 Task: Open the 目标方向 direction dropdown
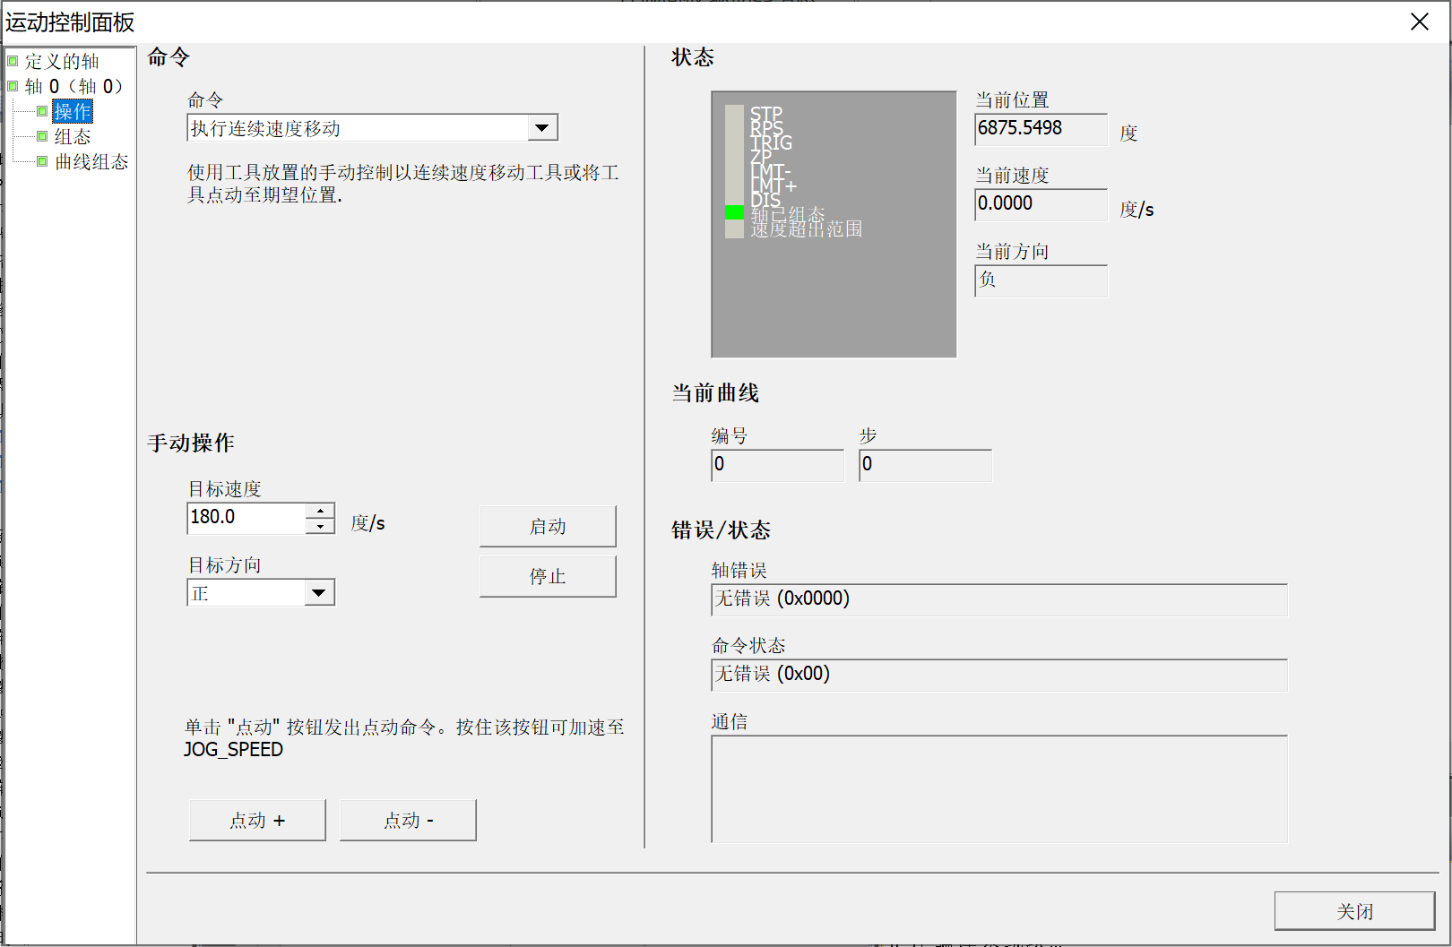coord(319,592)
